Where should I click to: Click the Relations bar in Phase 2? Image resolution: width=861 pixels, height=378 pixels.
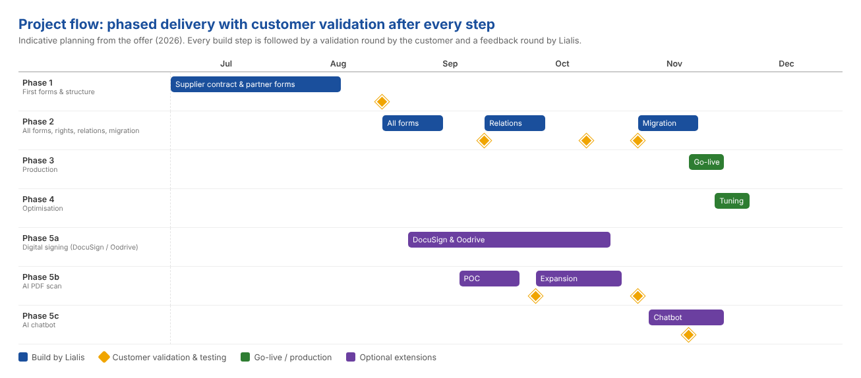515,123
